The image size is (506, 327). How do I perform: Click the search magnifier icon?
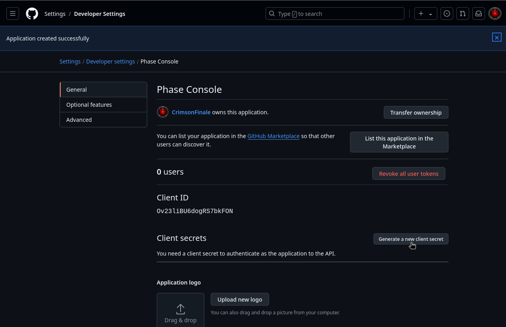tap(272, 13)
